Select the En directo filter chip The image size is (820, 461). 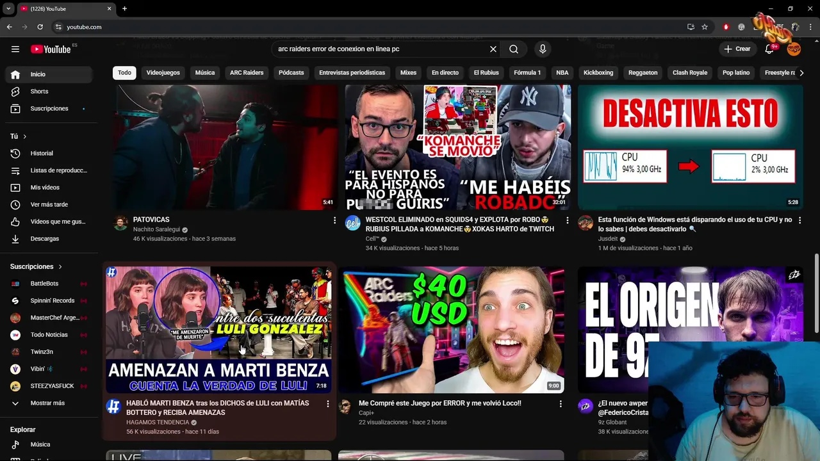[445, 73]
